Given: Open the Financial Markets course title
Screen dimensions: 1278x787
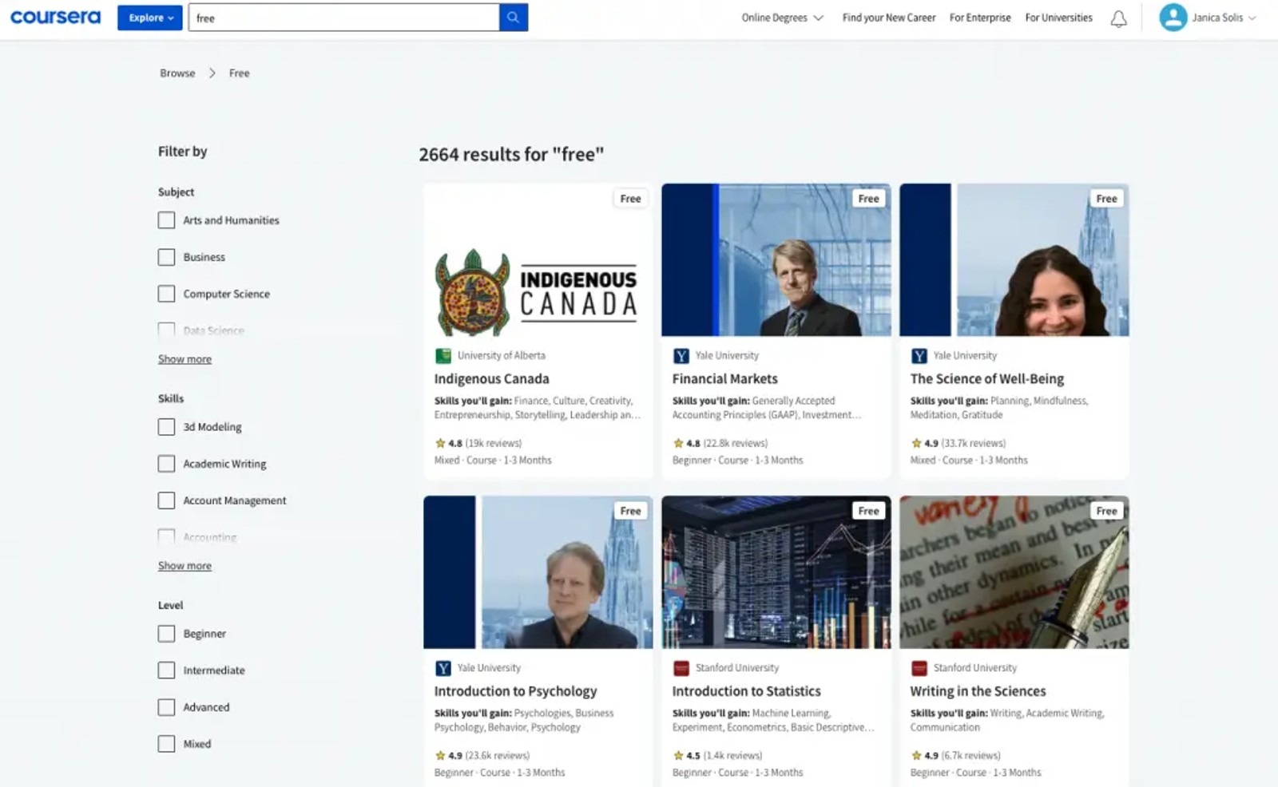Looking at the screenshot, I should click(x=724, y=379).
